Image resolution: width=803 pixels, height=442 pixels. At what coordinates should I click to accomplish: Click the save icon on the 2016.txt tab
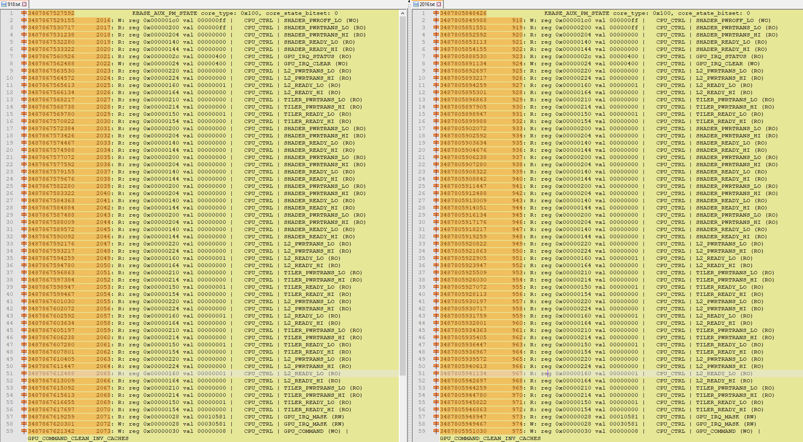coord(415,4)
